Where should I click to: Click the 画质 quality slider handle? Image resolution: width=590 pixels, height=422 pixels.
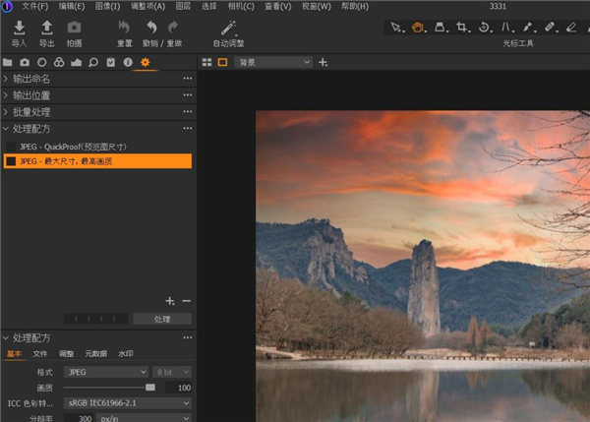[x=149, y=388]
